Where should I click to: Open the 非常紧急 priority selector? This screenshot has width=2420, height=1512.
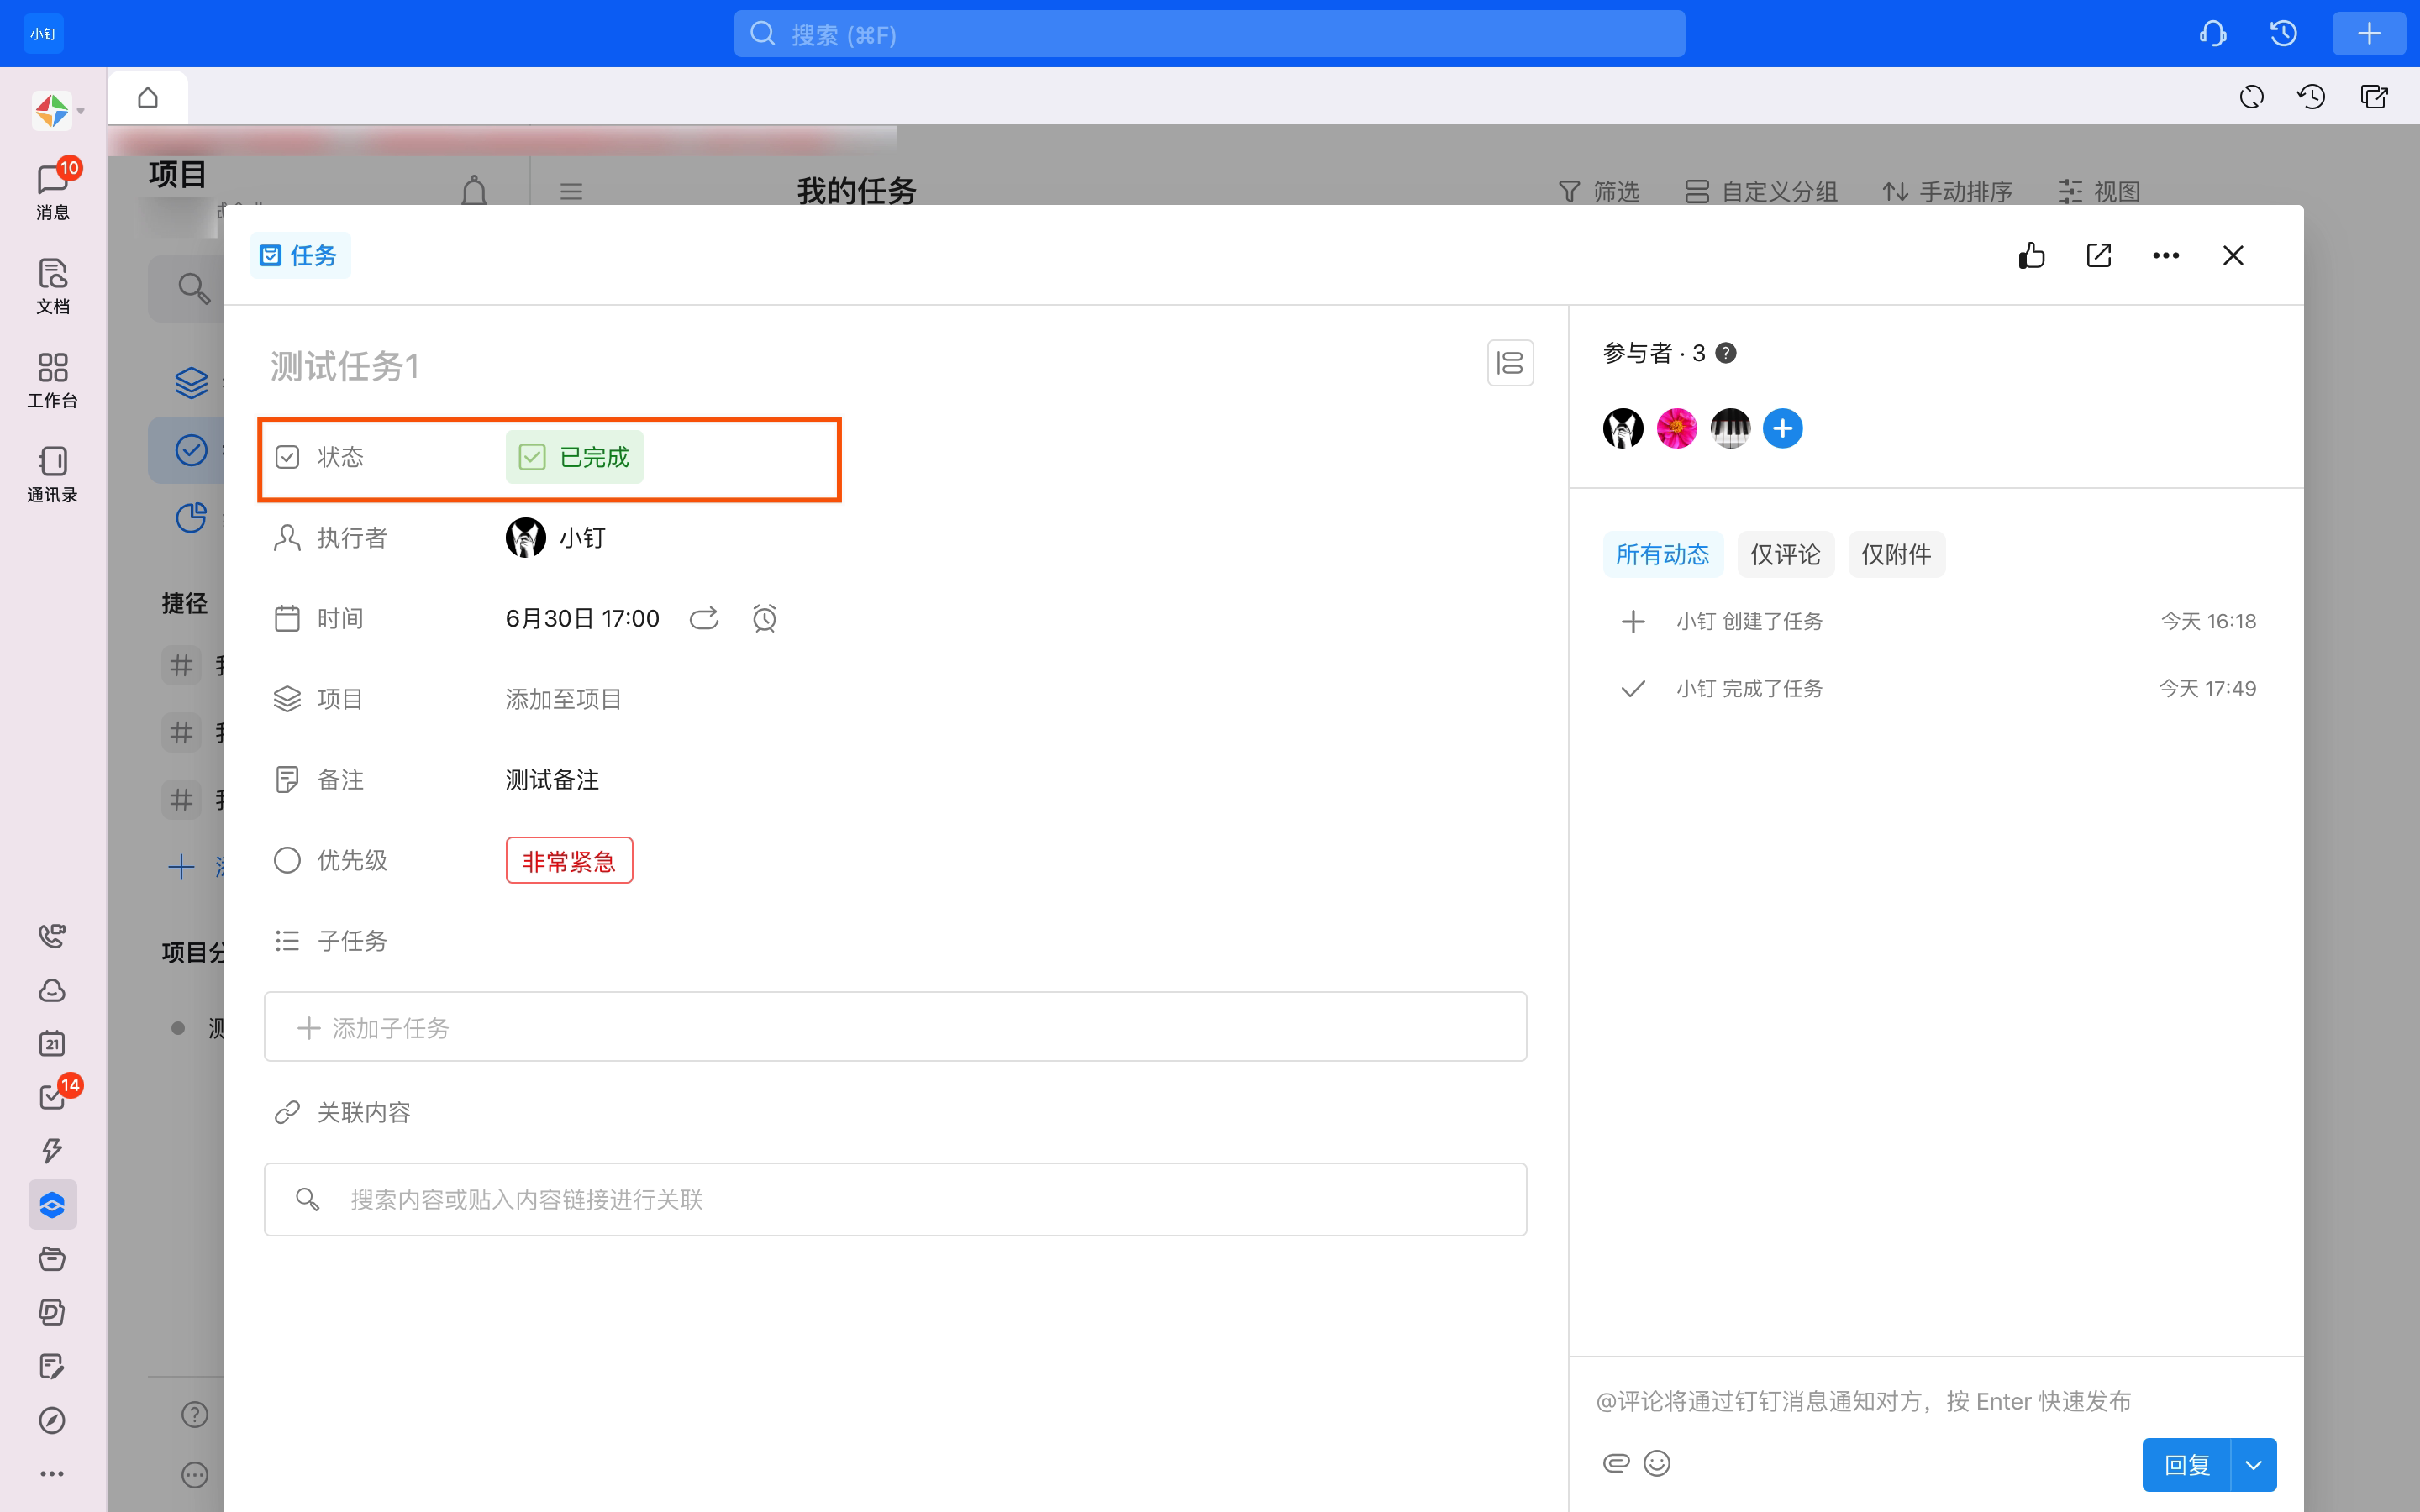569,860
